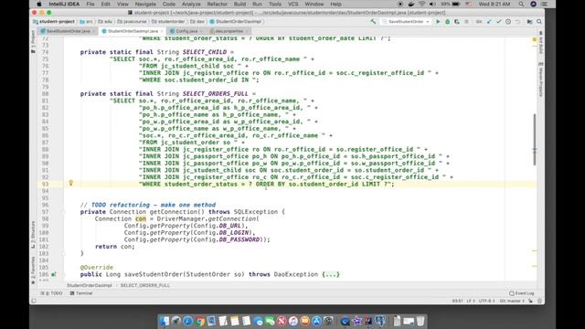Open Safari from the Dock
The image size is (585, 329).
point(187,321)
